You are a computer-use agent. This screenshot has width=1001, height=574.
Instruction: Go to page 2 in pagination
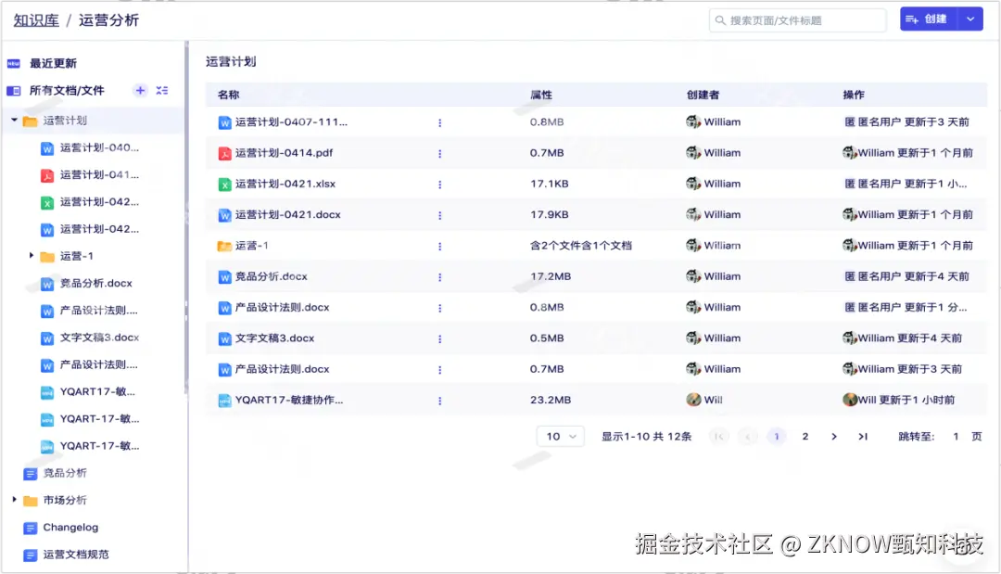805,436
